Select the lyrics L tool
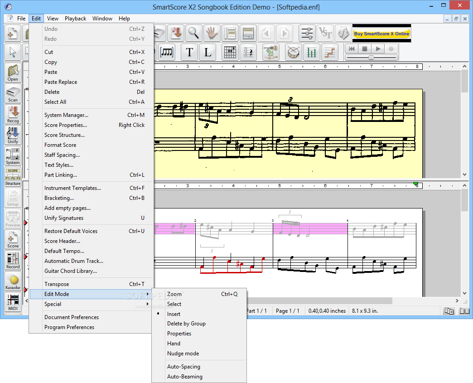Viewport: 473px width, 383px height. click(208, 52)
